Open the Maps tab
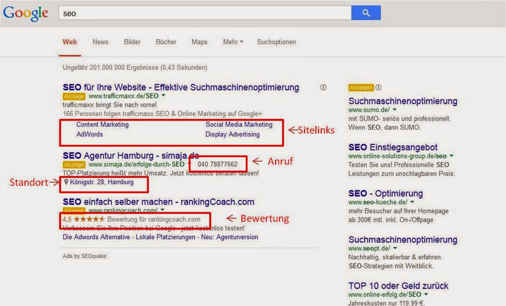Screen dimensions: 506x306 click(x=199, y=42)
